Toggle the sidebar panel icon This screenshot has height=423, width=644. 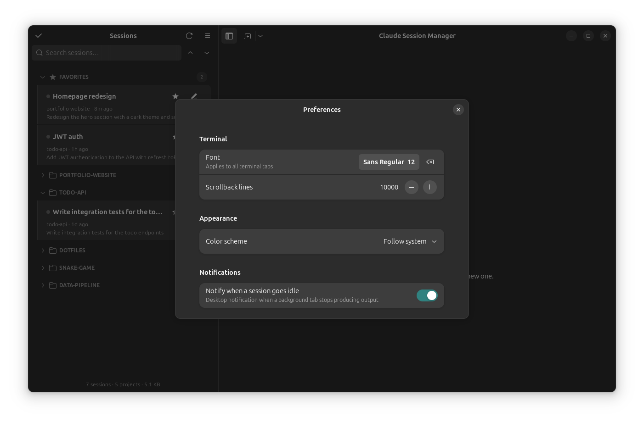click(x=229, y=36)
